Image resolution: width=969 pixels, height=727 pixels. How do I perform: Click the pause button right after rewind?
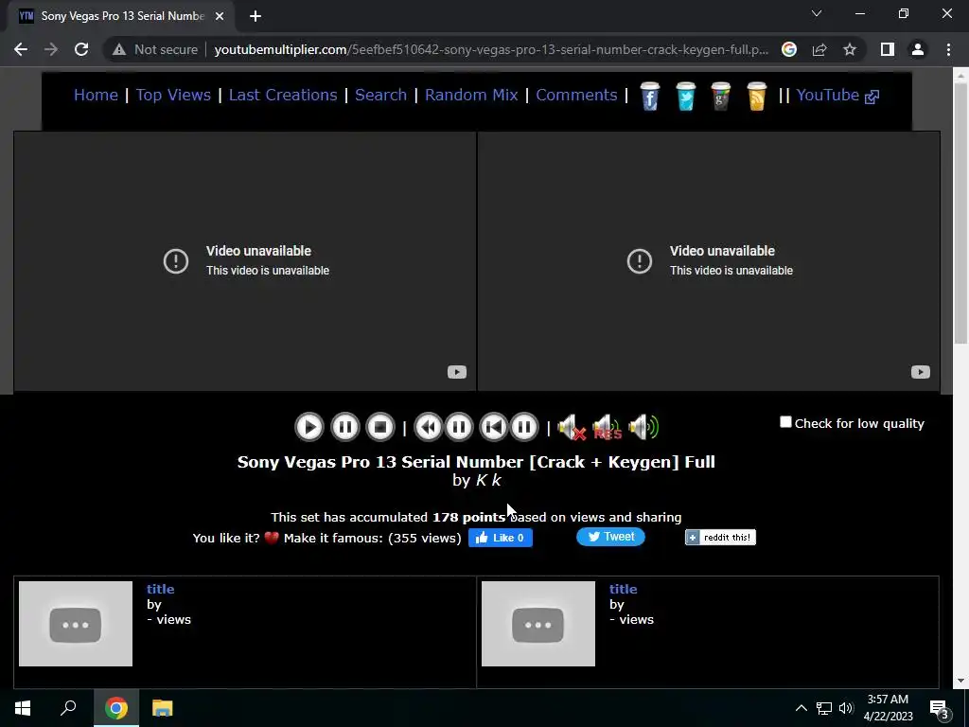tap(459, 427)
